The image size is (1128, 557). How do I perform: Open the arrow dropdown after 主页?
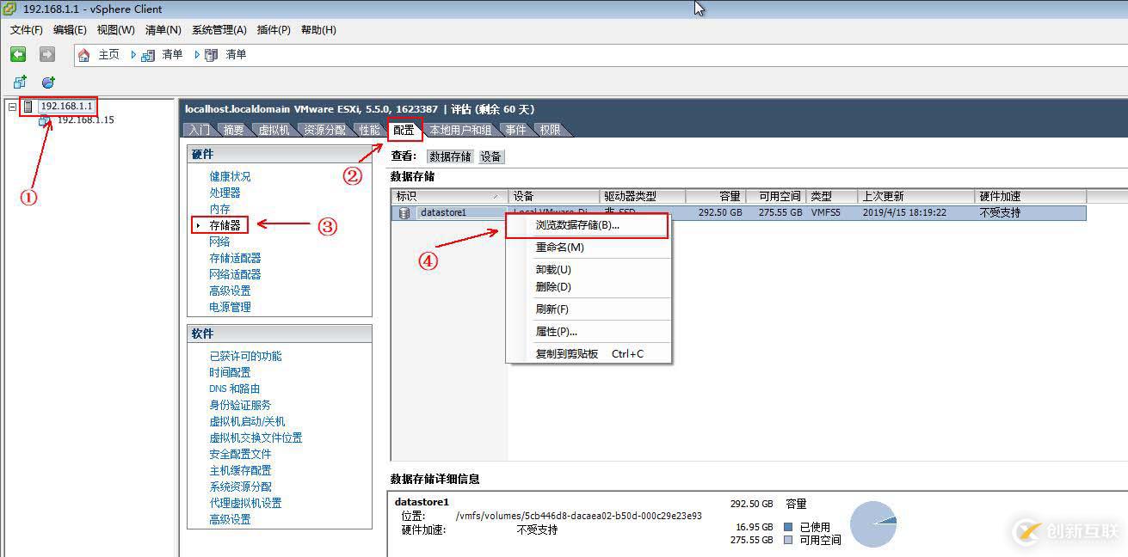(x=133, y=54)
